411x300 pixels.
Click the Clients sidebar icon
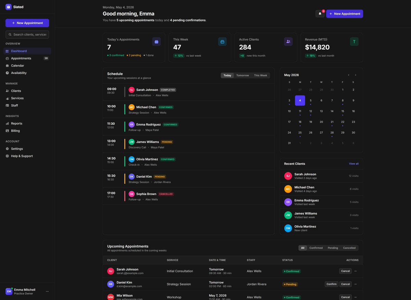7,91
